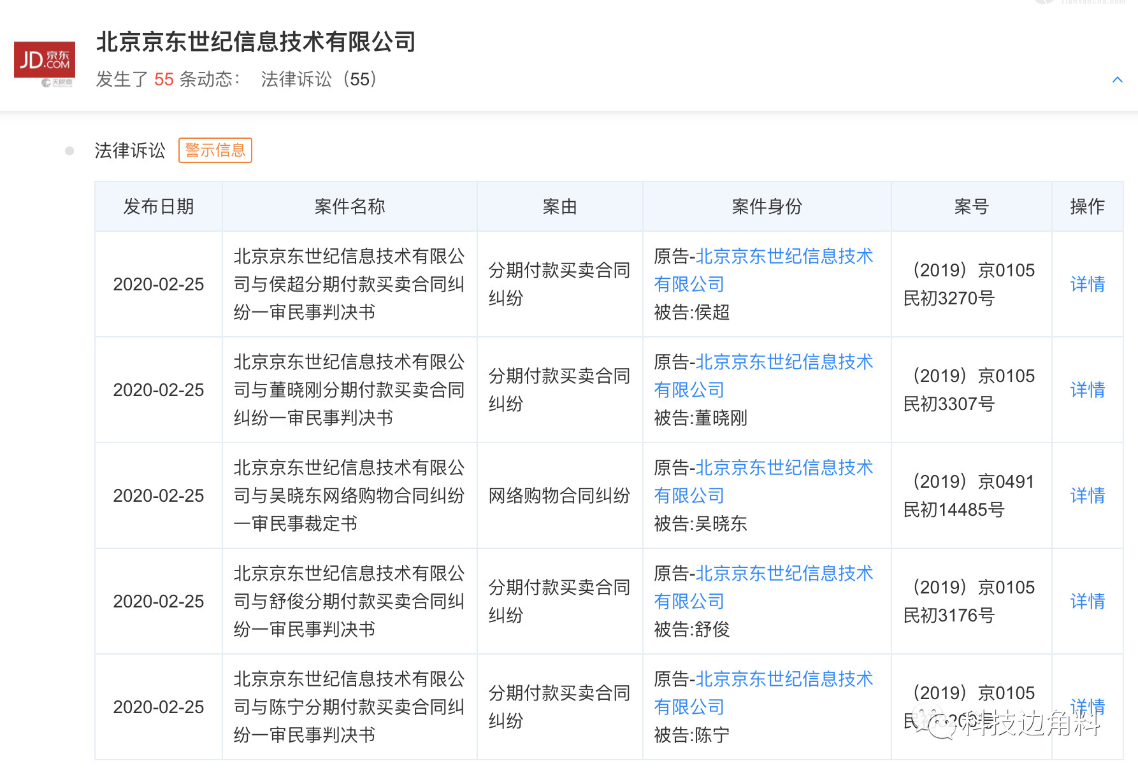Screen dimensions: 1138x773
Task: Click the 被告:吴晓东 defendant text
Action: (701, 523)
